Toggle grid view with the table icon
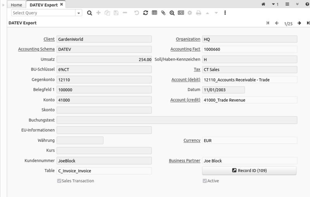The image size is (310, 197). click(x=154, y=13)
